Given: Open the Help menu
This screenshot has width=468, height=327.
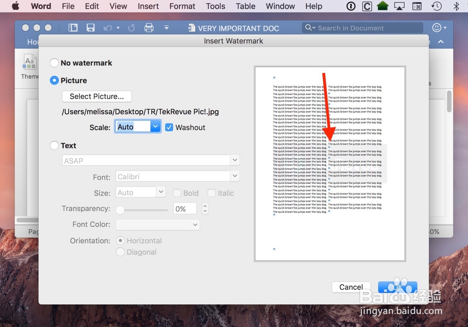Looking at the screenshot, I should click(x=314, y=6).
